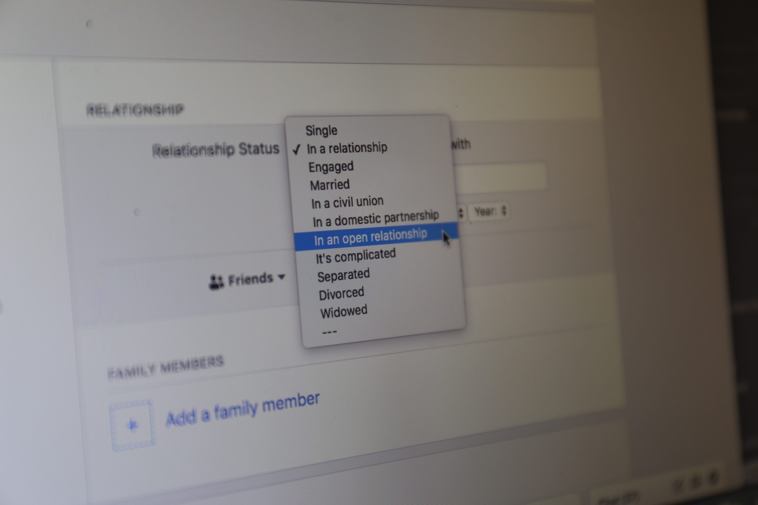Image resolution: width=758 pixels, height=505 pixels.
Task: Choose the blank dashes option
Action: click(x=329, y=332)
